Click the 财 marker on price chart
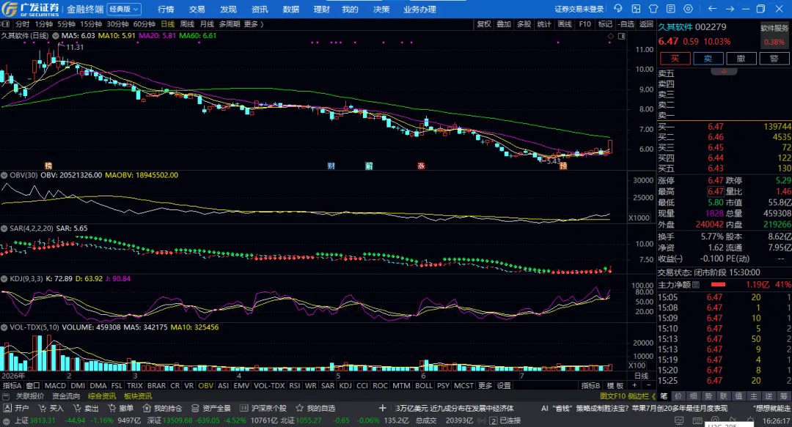This screenshot has height=427, width=792. [331, 166]
